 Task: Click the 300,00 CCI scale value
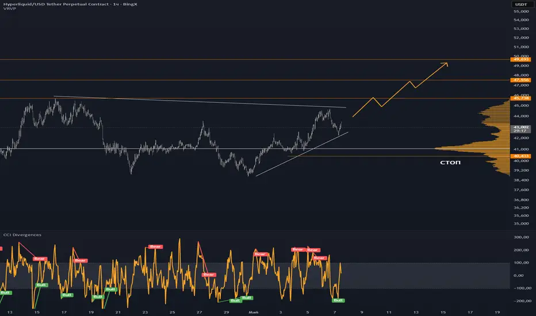(521, 237)
